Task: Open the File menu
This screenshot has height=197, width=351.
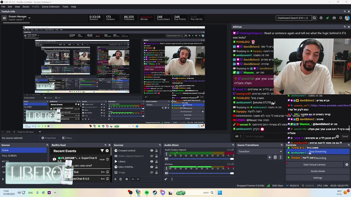Action: coord(3,7)
